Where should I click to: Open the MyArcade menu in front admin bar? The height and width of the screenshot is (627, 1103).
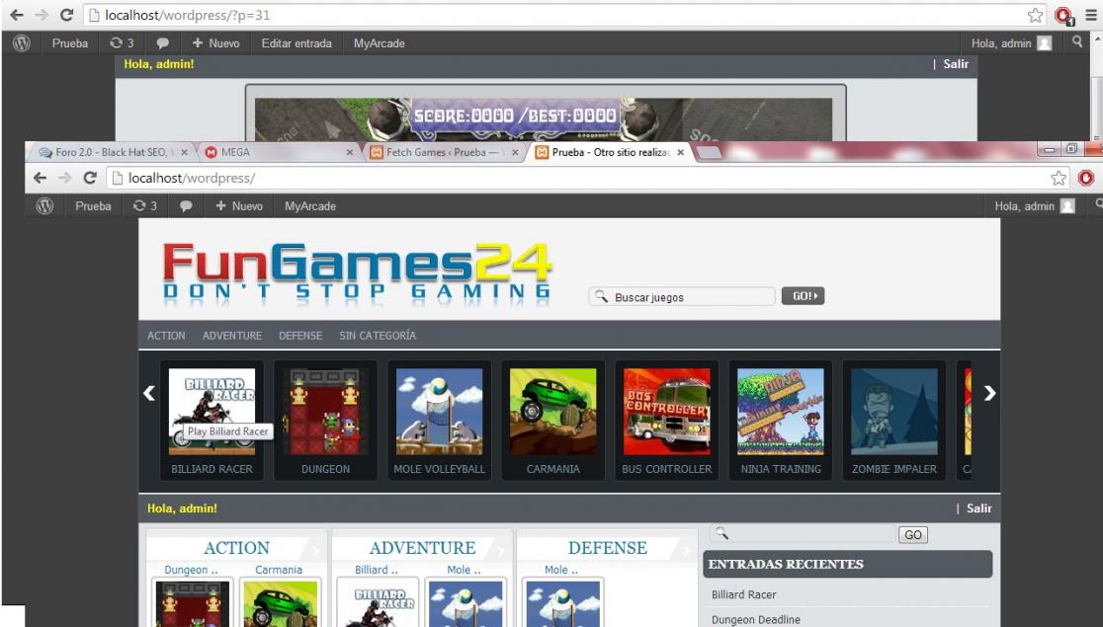tap(309, 205)
